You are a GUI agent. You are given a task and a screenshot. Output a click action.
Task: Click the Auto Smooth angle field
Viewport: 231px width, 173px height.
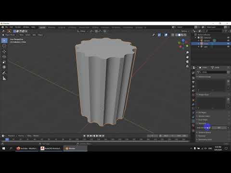[219, 128]
